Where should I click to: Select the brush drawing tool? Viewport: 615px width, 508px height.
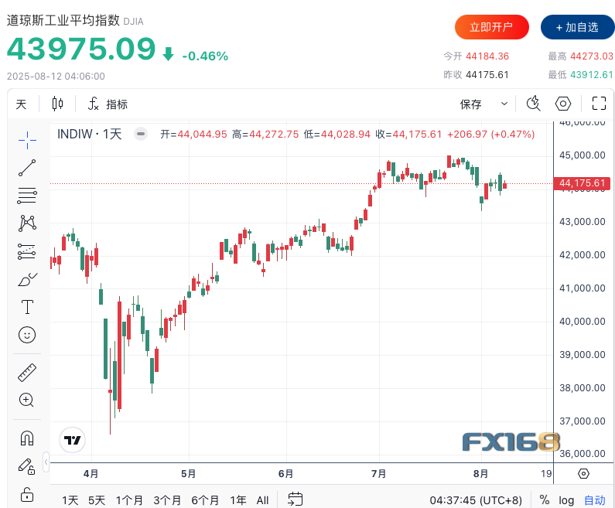coord(27,279)
